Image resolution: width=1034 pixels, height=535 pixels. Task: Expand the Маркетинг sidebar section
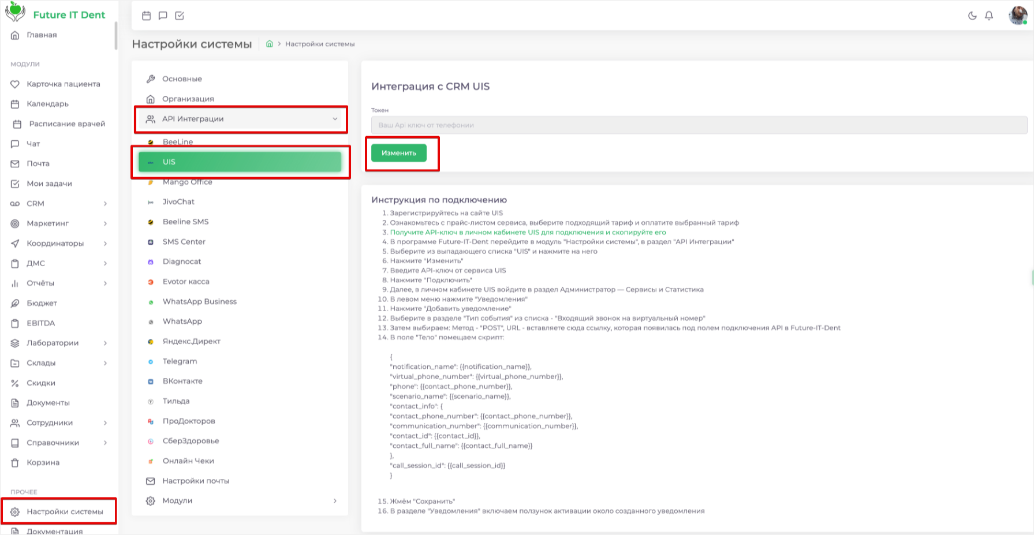point(58,223)
